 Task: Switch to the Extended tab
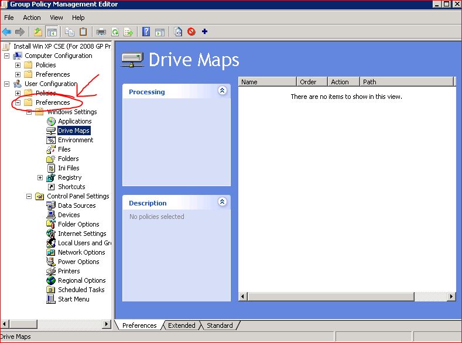(x=182, y=325)
